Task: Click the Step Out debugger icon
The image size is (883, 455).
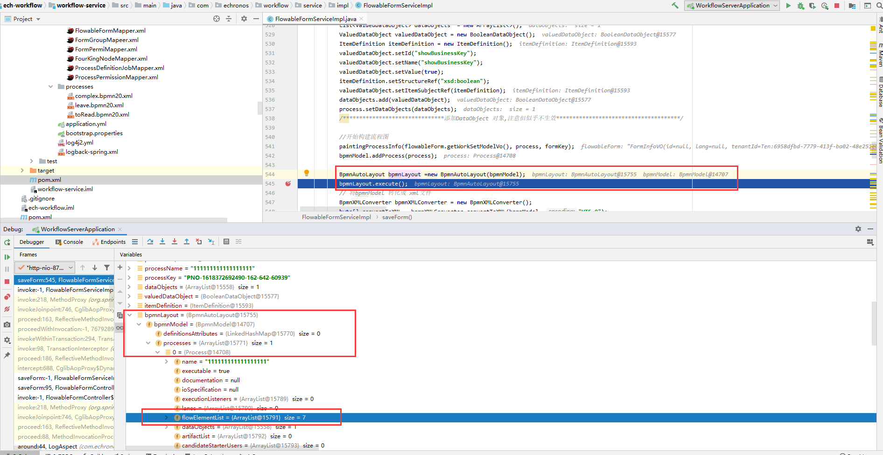Action: click(x=187, y=241)
